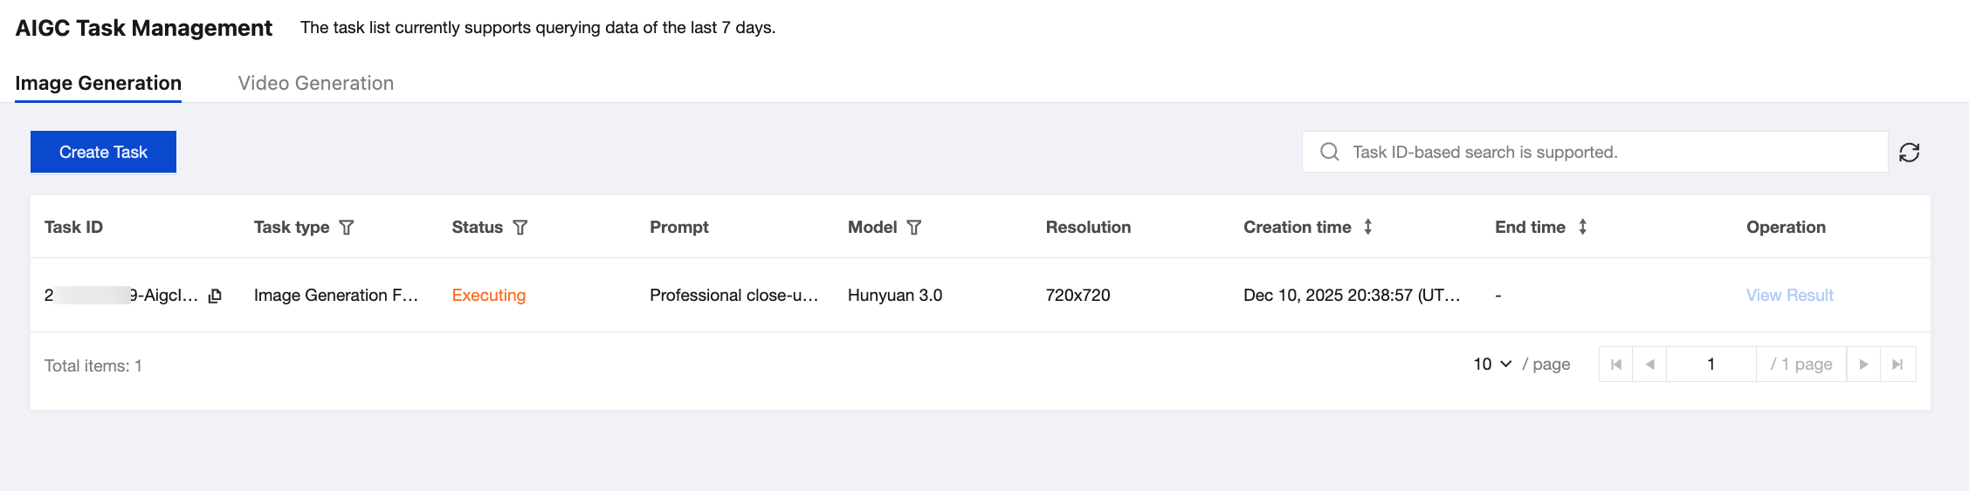This screenshot has width=1969, height=491.
Task: Open the Status column filter icon
Action: coord(520,228)
